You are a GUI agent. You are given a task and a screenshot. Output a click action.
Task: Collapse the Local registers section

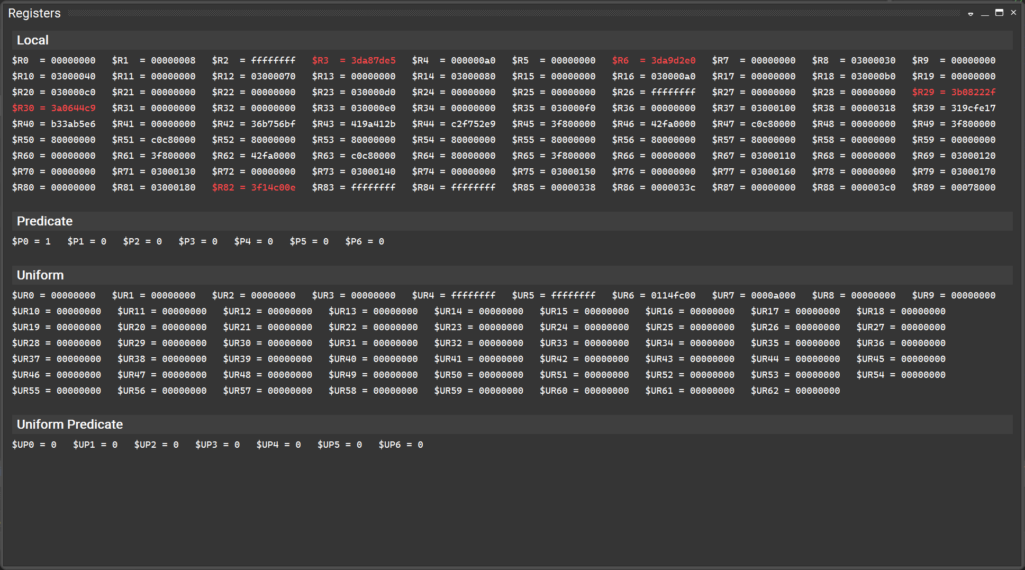pyautogui.click(x=33, y=40)
